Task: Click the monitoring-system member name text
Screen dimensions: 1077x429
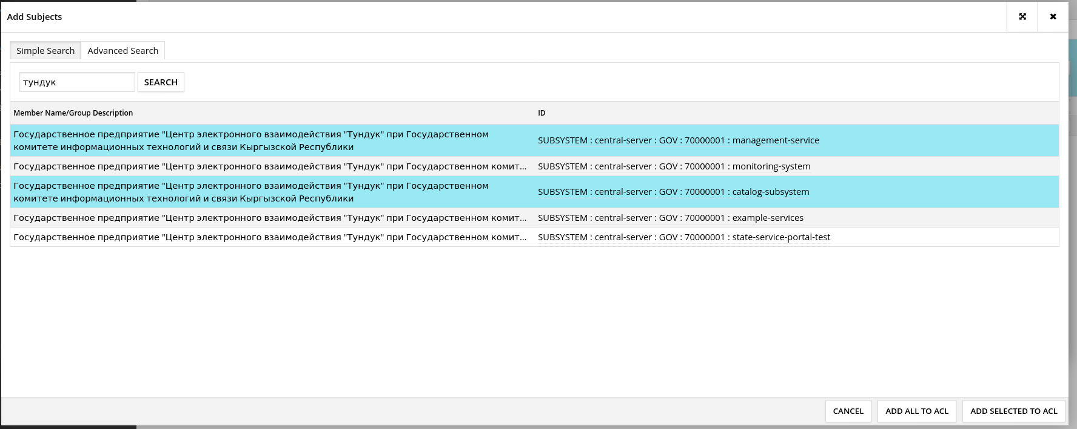Action: click(x=270, y=166)
